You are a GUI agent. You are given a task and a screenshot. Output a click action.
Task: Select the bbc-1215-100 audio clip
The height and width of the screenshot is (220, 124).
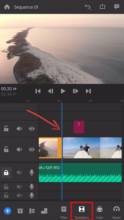click(x=80, y=172)
